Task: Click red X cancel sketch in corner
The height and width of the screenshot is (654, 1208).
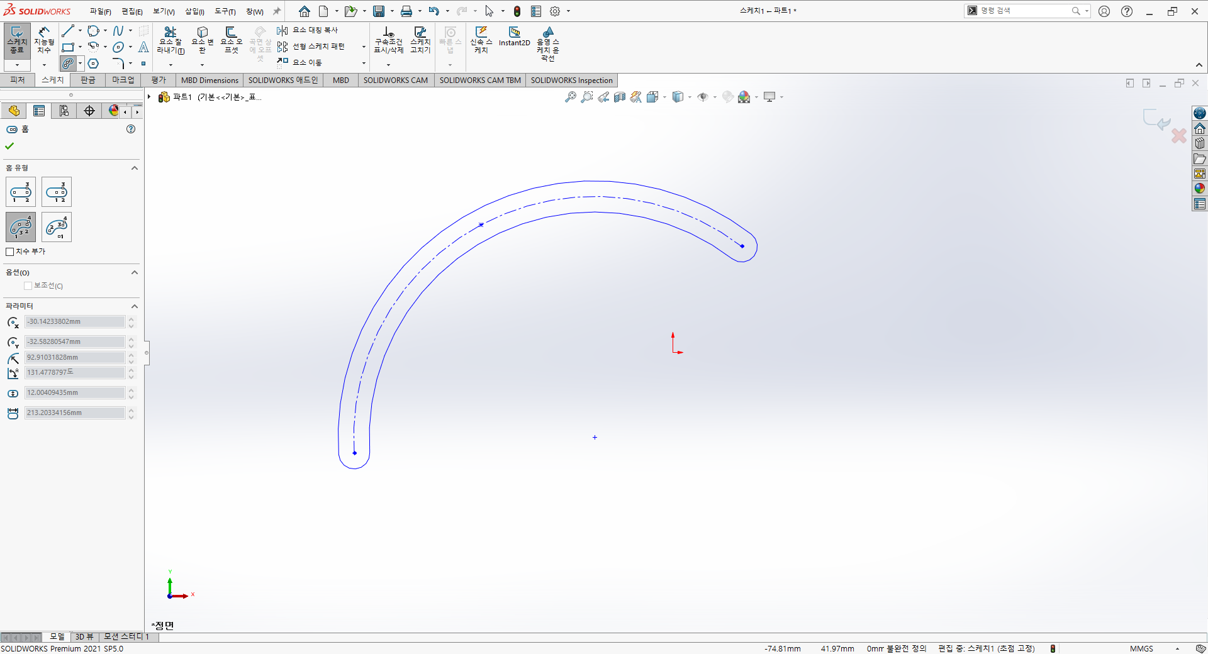Action: click(1178, 135)
